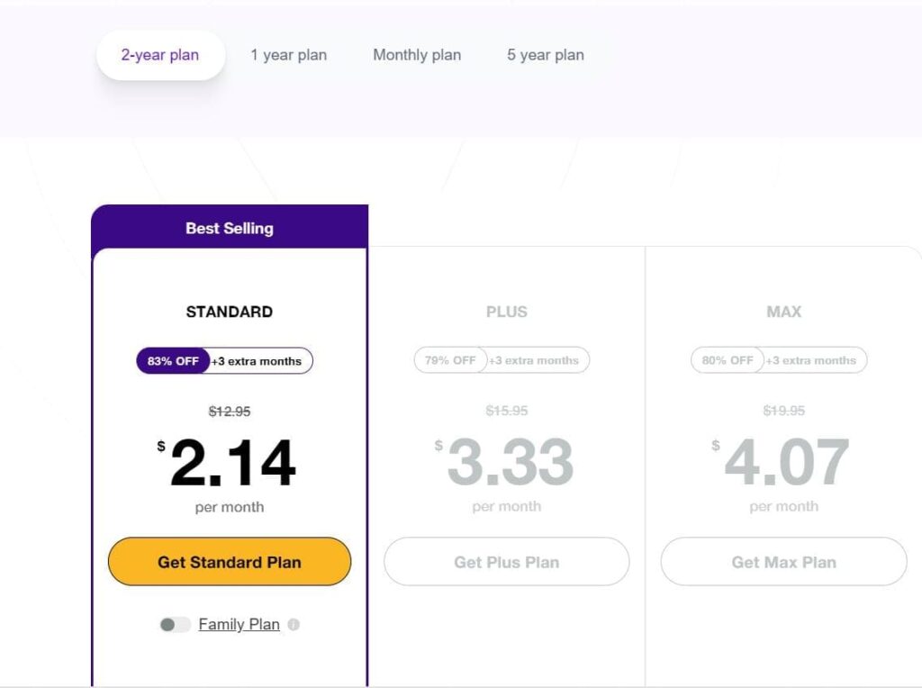Click the Family Plan link text
The width and height of the screenshot is (922, 688).
pyautogui.click(x=239, y=624)
